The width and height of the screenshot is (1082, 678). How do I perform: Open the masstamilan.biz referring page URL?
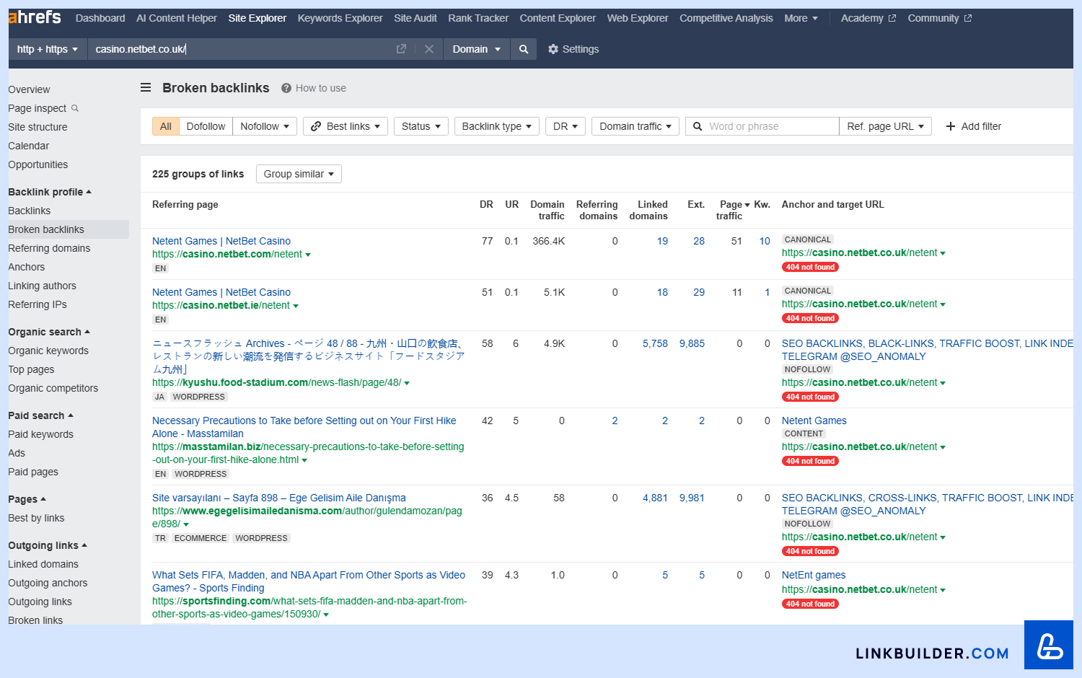click(308, 453)
